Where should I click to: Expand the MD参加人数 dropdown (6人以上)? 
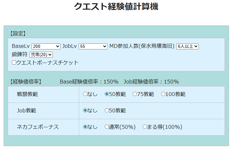tap(188, 47)
